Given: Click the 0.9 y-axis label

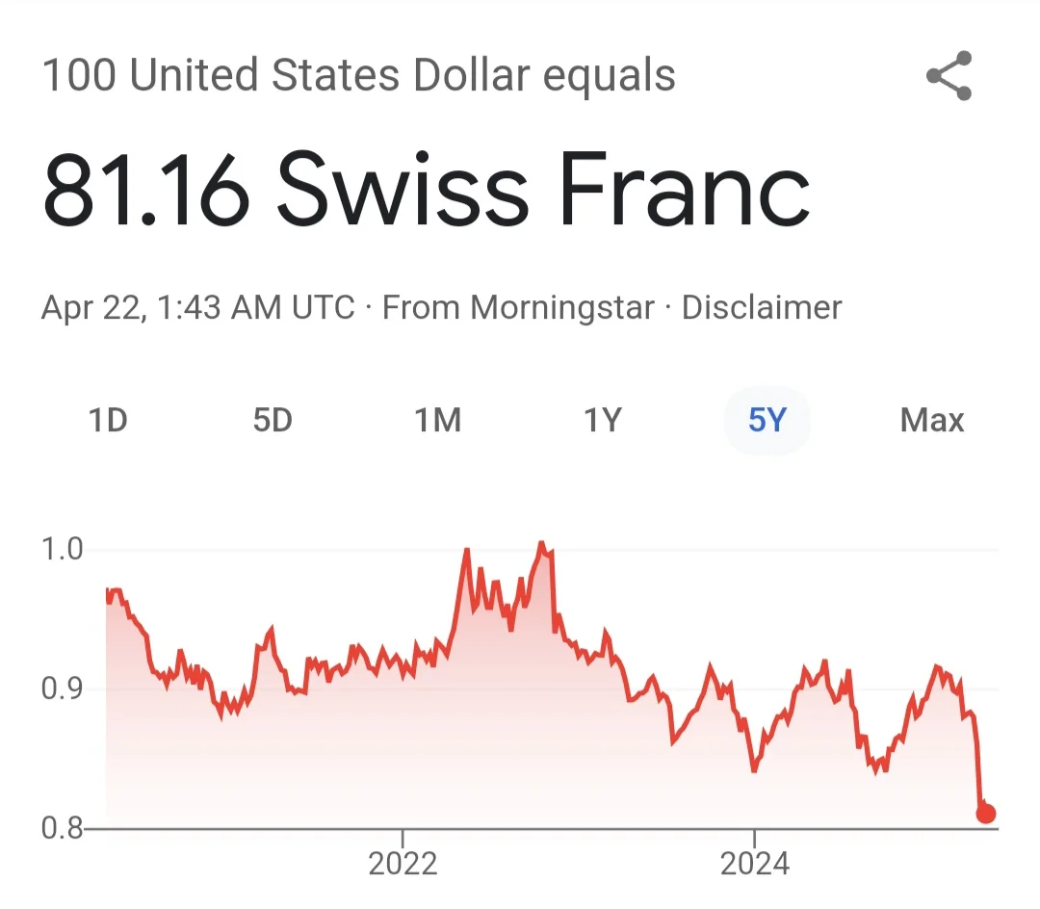Looking at the screenshot, I should click(x=64, y=689).
